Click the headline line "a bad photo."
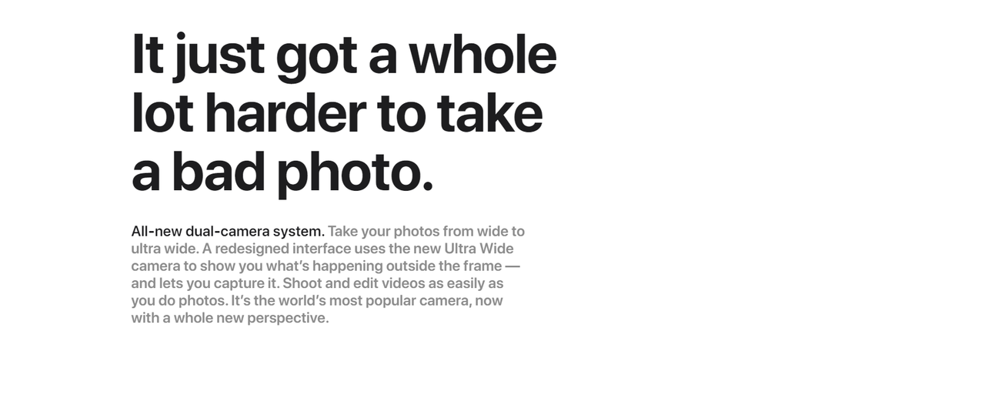Screen dimensions: 985x418 (x=282, y=172)
